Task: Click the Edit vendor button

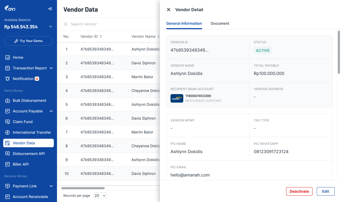Action: [x=326, y=191]
